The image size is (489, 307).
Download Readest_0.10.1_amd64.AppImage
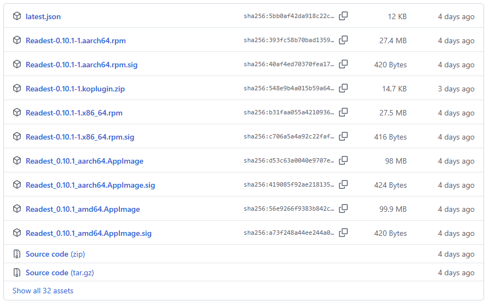pos(83,209)
